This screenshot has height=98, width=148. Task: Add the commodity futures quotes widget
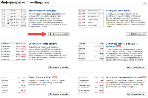pos(136,94)
